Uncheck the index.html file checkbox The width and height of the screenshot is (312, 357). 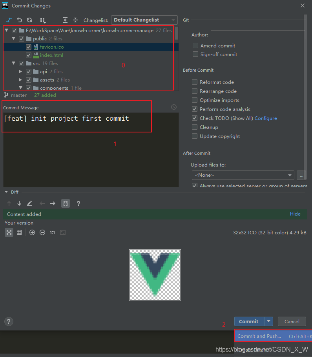(x=29, y=55)
